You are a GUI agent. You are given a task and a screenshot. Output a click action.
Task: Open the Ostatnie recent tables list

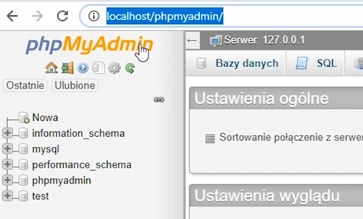pyautogui.click(x=25, y=85)
